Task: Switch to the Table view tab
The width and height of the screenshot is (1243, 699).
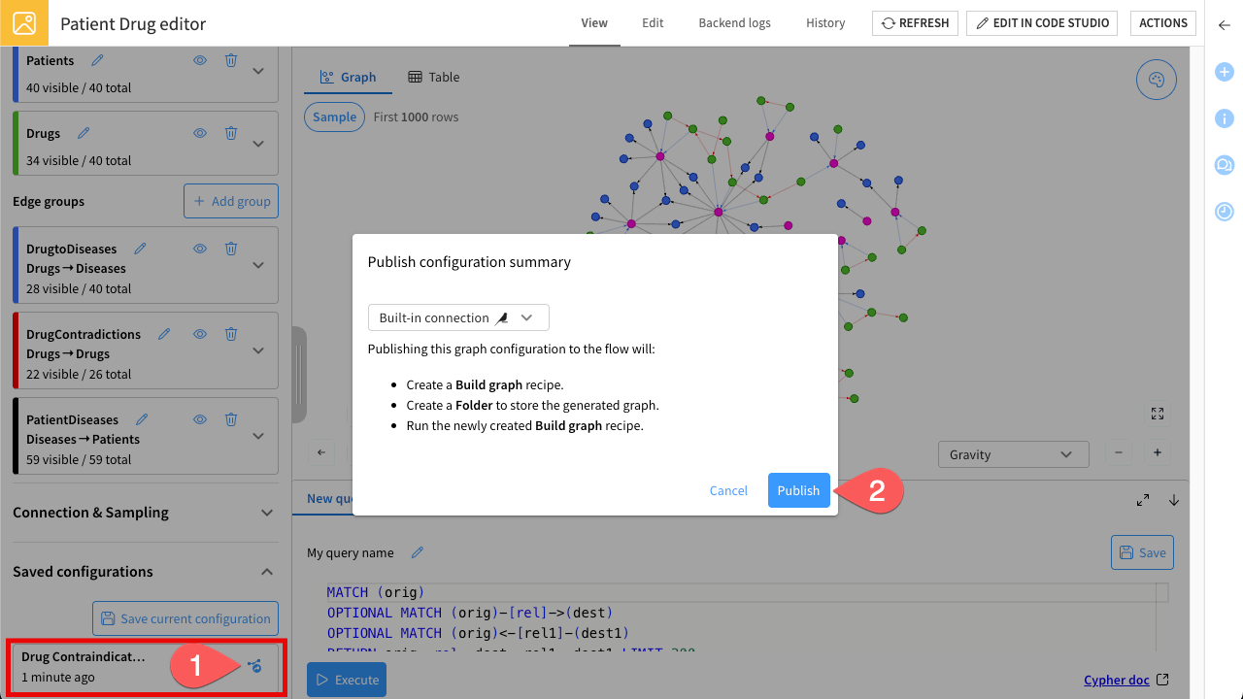Action: tap(434, 77)
